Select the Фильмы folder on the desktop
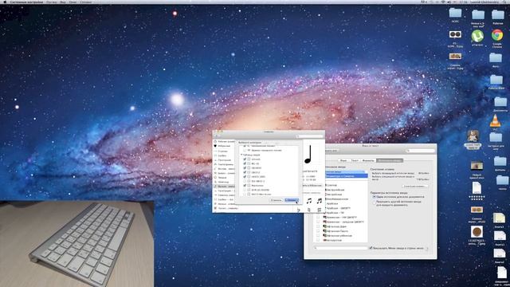 [x=500, y=161]
